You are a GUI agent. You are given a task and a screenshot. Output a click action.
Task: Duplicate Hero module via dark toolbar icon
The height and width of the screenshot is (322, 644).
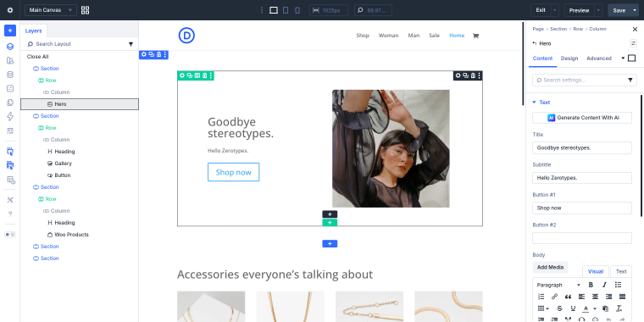465,75
